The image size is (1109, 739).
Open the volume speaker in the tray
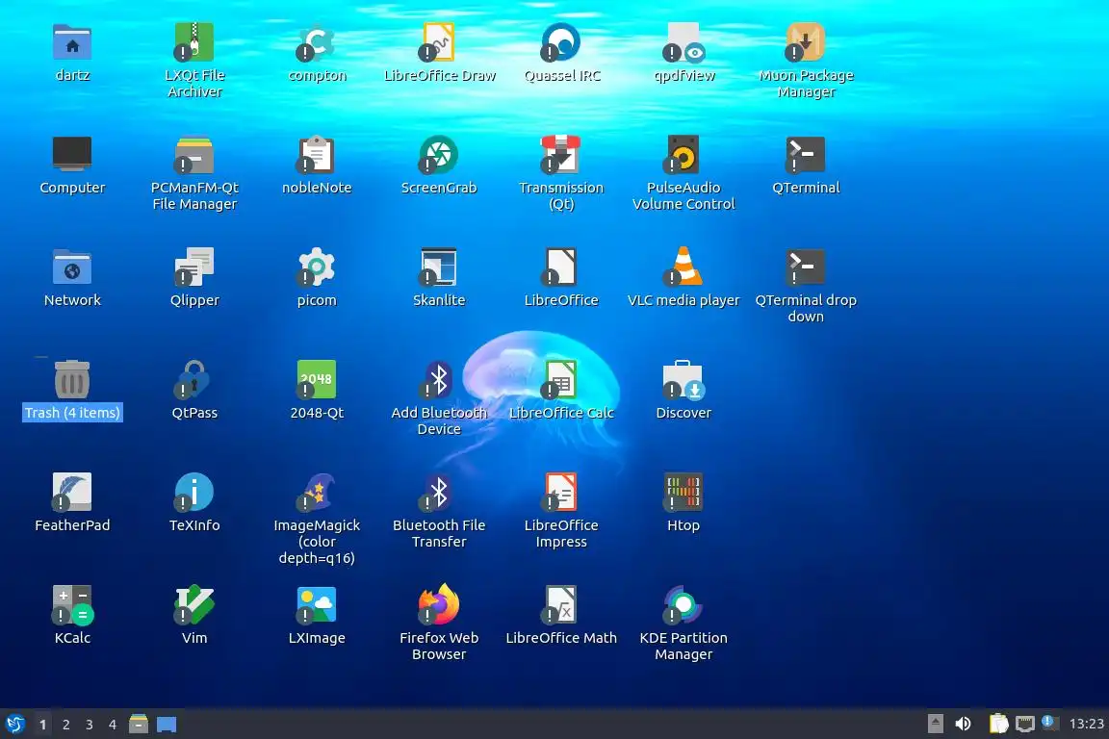coord(963,725)
